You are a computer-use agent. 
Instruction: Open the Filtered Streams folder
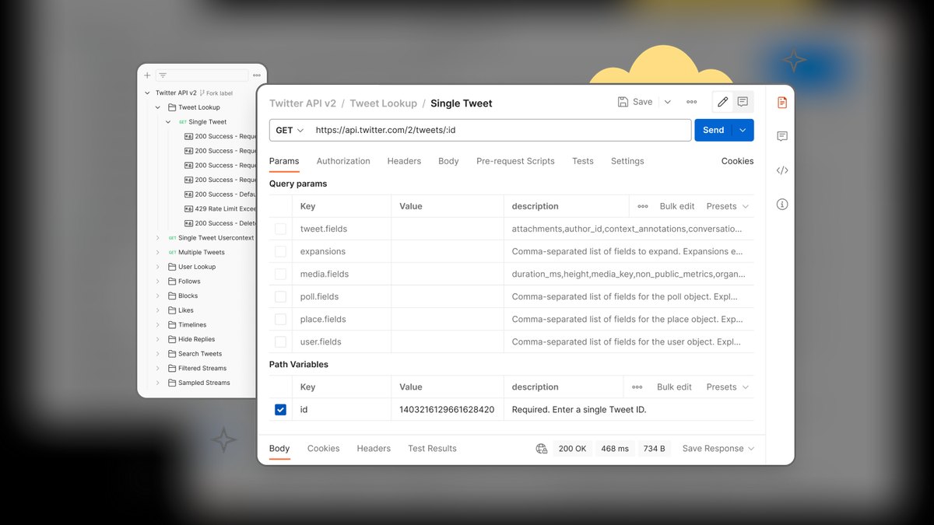pos(202,368)
